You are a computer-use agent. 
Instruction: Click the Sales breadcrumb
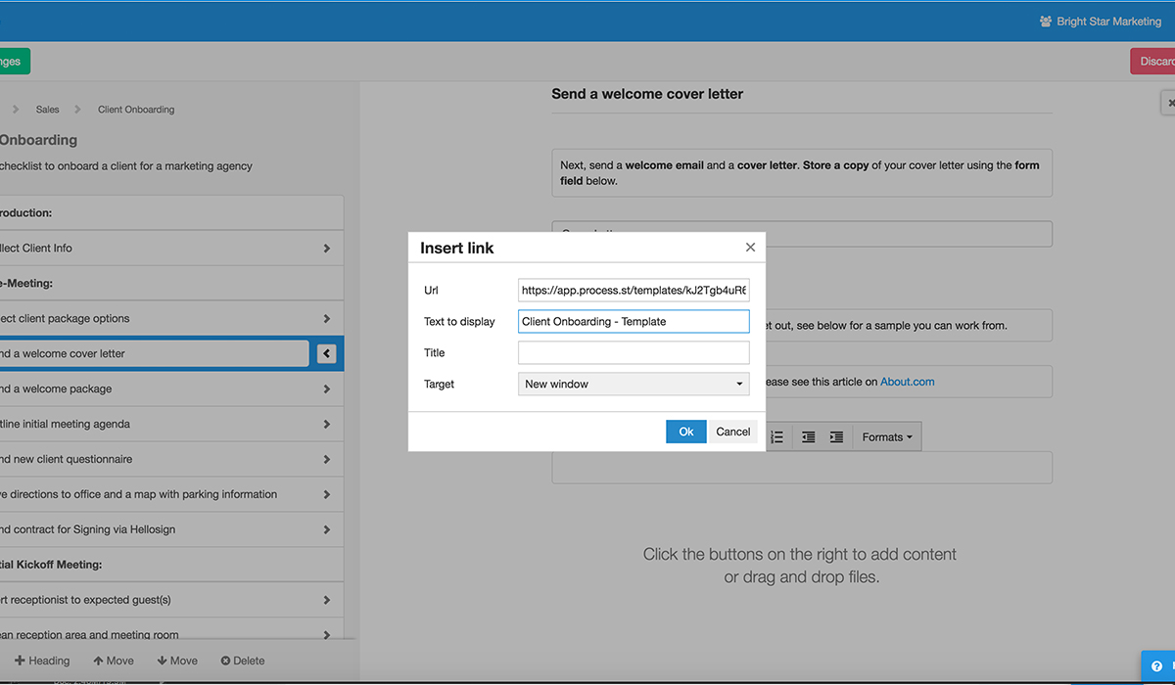pos(48,110)
